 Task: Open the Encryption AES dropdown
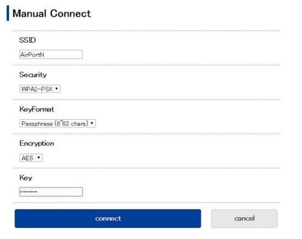31,158
